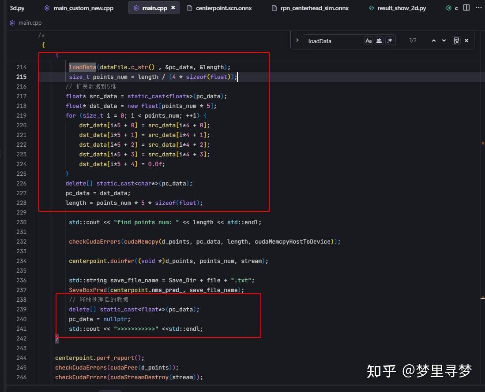The height and width of the screenshot is (392, 485).
Task: Click 'pc_data = dst_data;' on line 227
Action: click(x=98, y=193)
